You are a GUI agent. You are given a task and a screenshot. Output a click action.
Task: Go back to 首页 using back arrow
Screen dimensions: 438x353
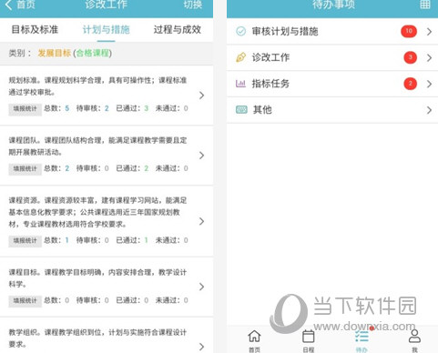tap(8, 5)
